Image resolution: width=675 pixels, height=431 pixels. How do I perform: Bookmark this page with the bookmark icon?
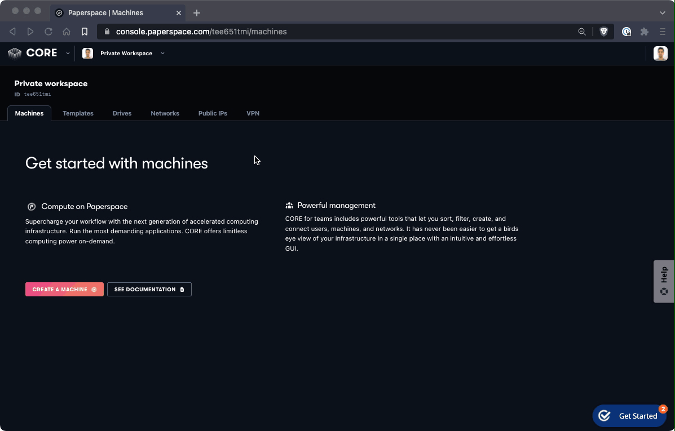(85, 32)
